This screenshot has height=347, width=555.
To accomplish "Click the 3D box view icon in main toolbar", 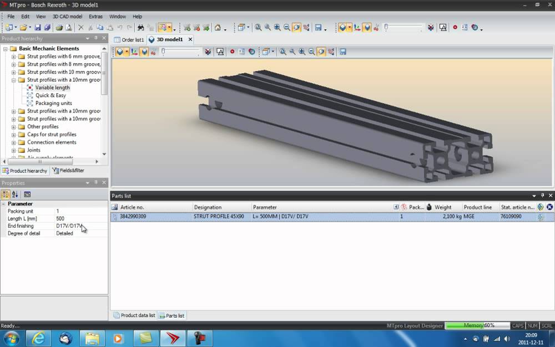I will coord(241,28).
